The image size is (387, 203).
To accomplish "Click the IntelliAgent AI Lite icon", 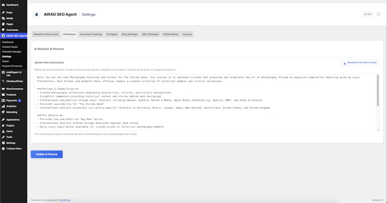I will [3, 73].
